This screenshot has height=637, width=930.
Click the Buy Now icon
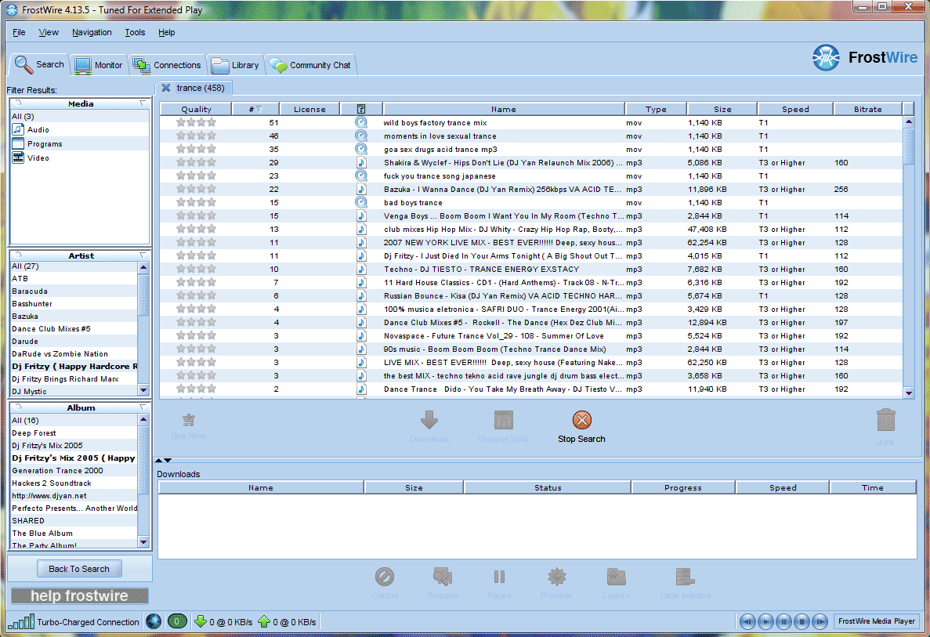coord(189,420)
